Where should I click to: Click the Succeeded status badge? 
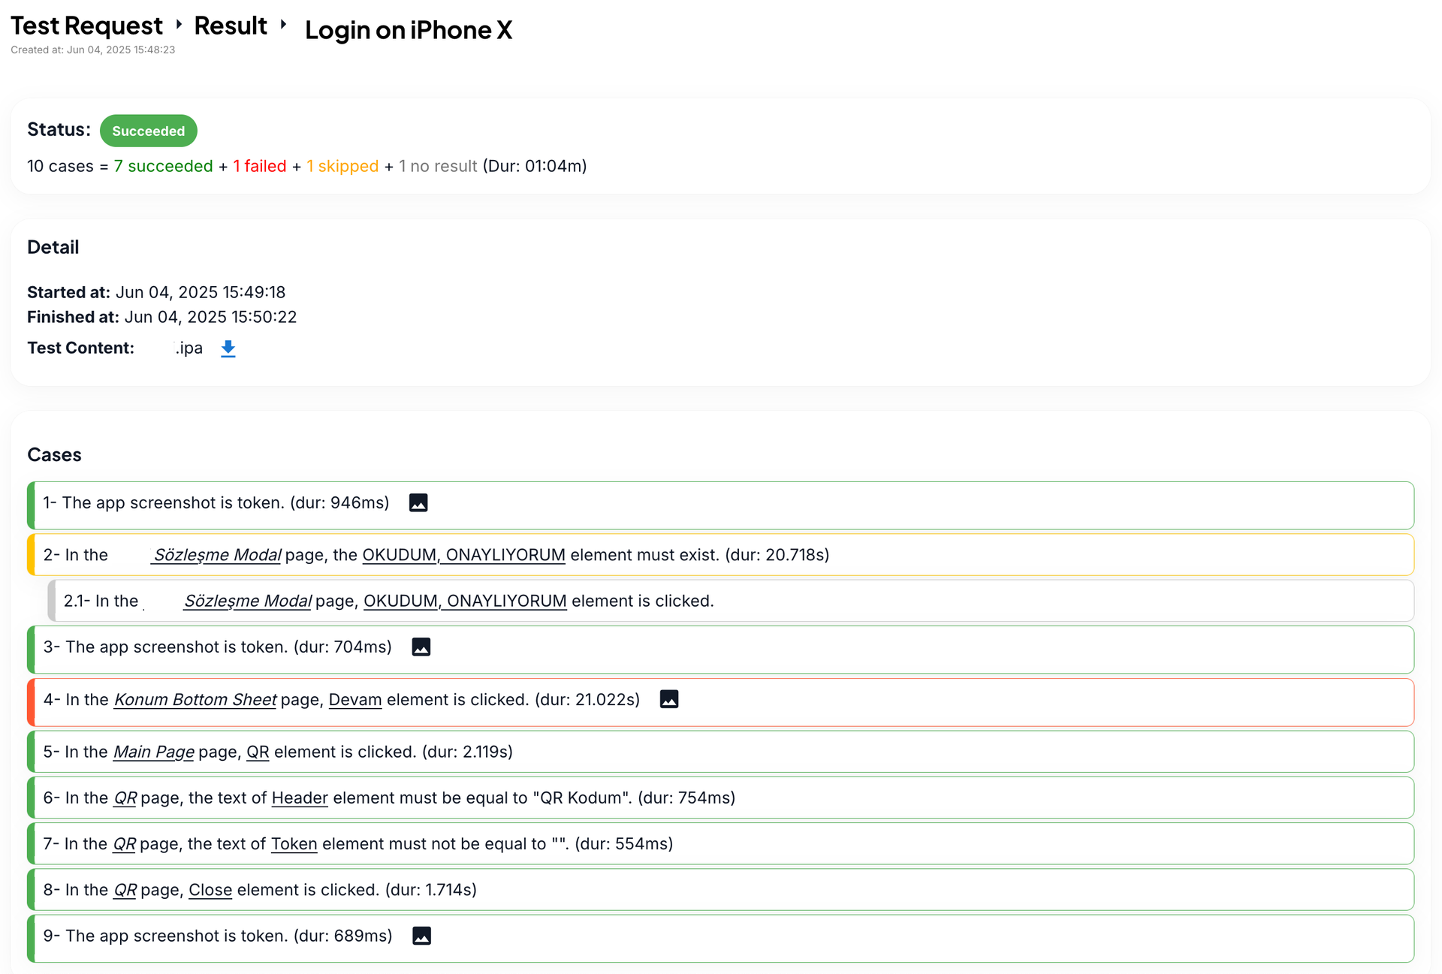coord(148,131)
